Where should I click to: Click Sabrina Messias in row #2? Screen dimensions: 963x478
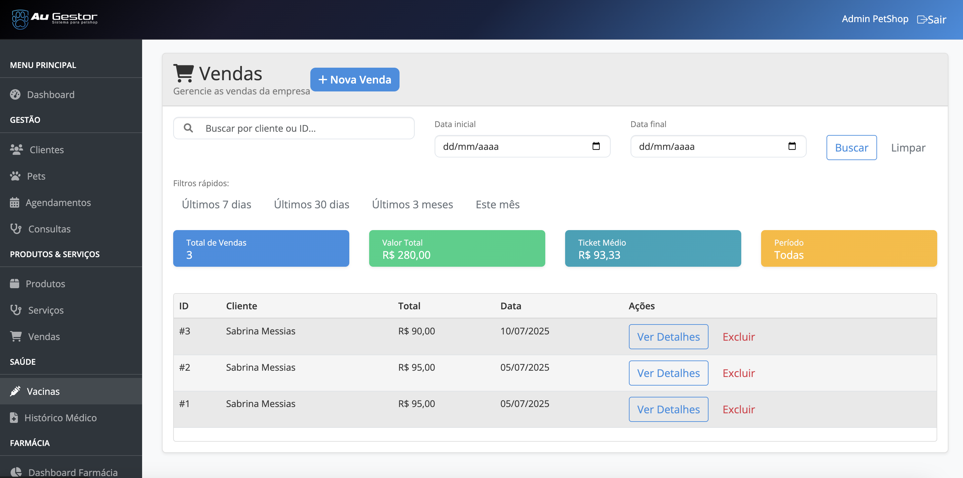(260, 367)
